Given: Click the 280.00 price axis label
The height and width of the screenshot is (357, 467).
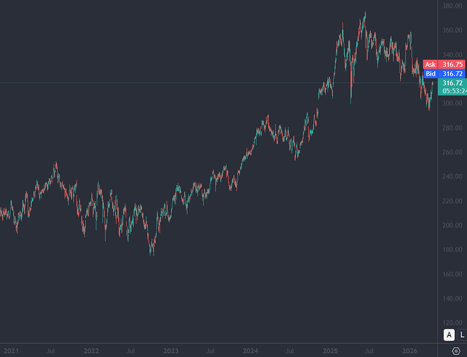Looking at the screenshot, I should point(452,127).
